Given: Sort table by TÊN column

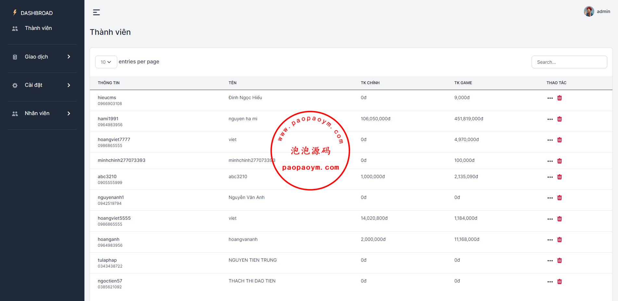Looking at the screenshot, I should point(232,83).
